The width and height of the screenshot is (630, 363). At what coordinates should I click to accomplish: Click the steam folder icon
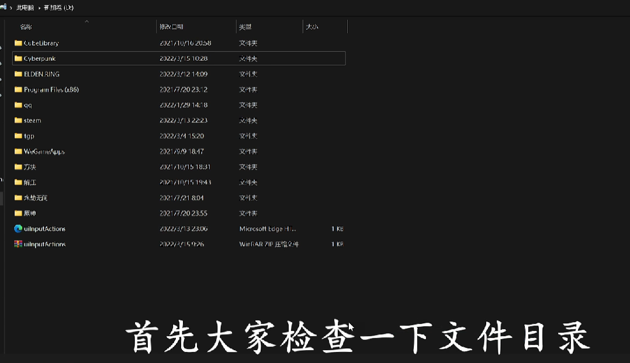[18, 120]
